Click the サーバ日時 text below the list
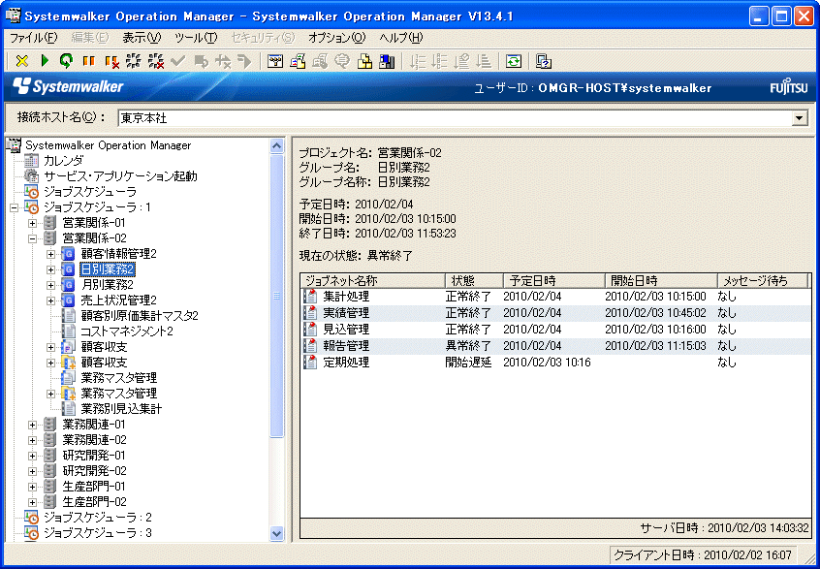Viewport: 820px width, 569px height. (x=724, y=527)
